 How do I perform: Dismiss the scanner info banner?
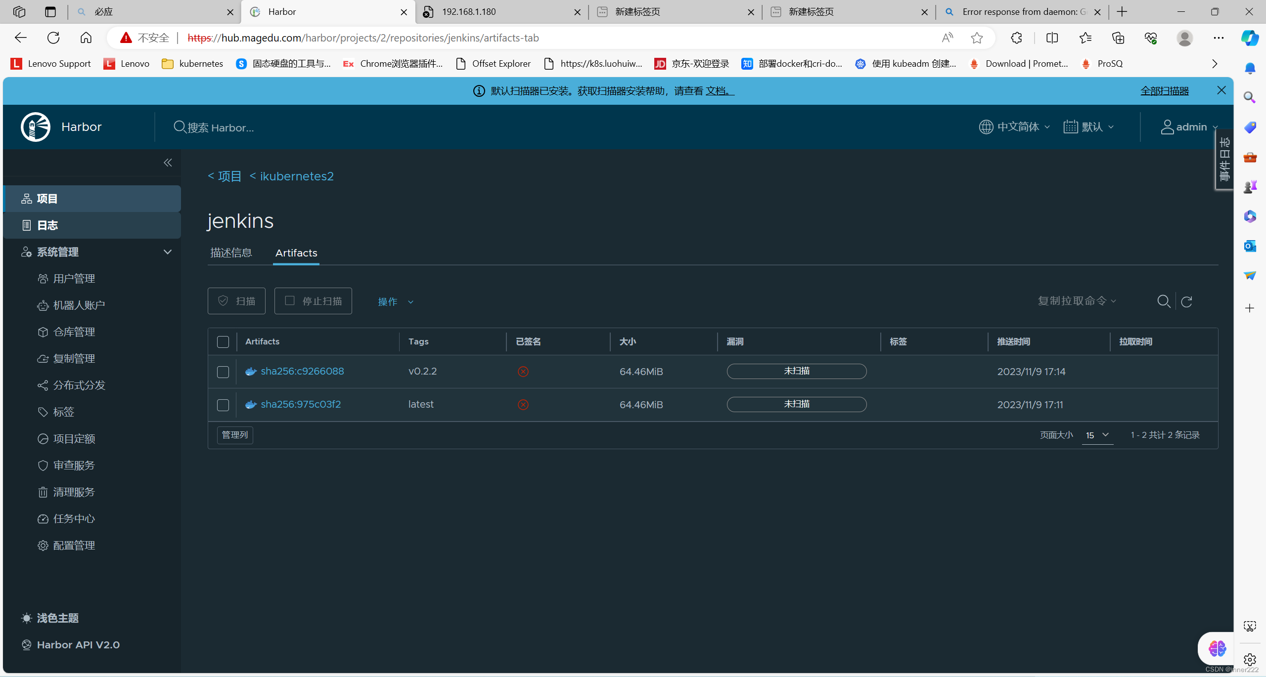point(1221,90)
